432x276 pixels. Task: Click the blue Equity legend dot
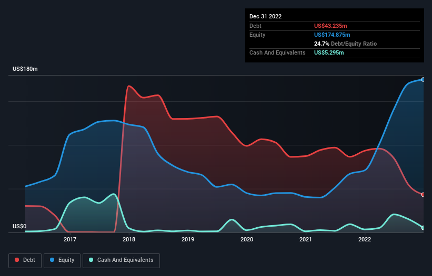coord(52,260)
